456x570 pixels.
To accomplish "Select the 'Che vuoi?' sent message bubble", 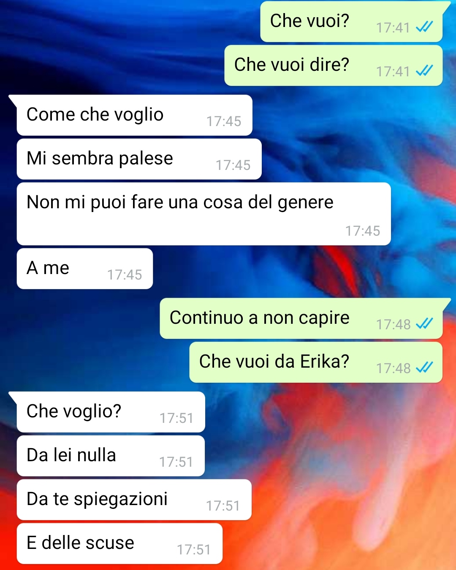I will coord(351,22).
